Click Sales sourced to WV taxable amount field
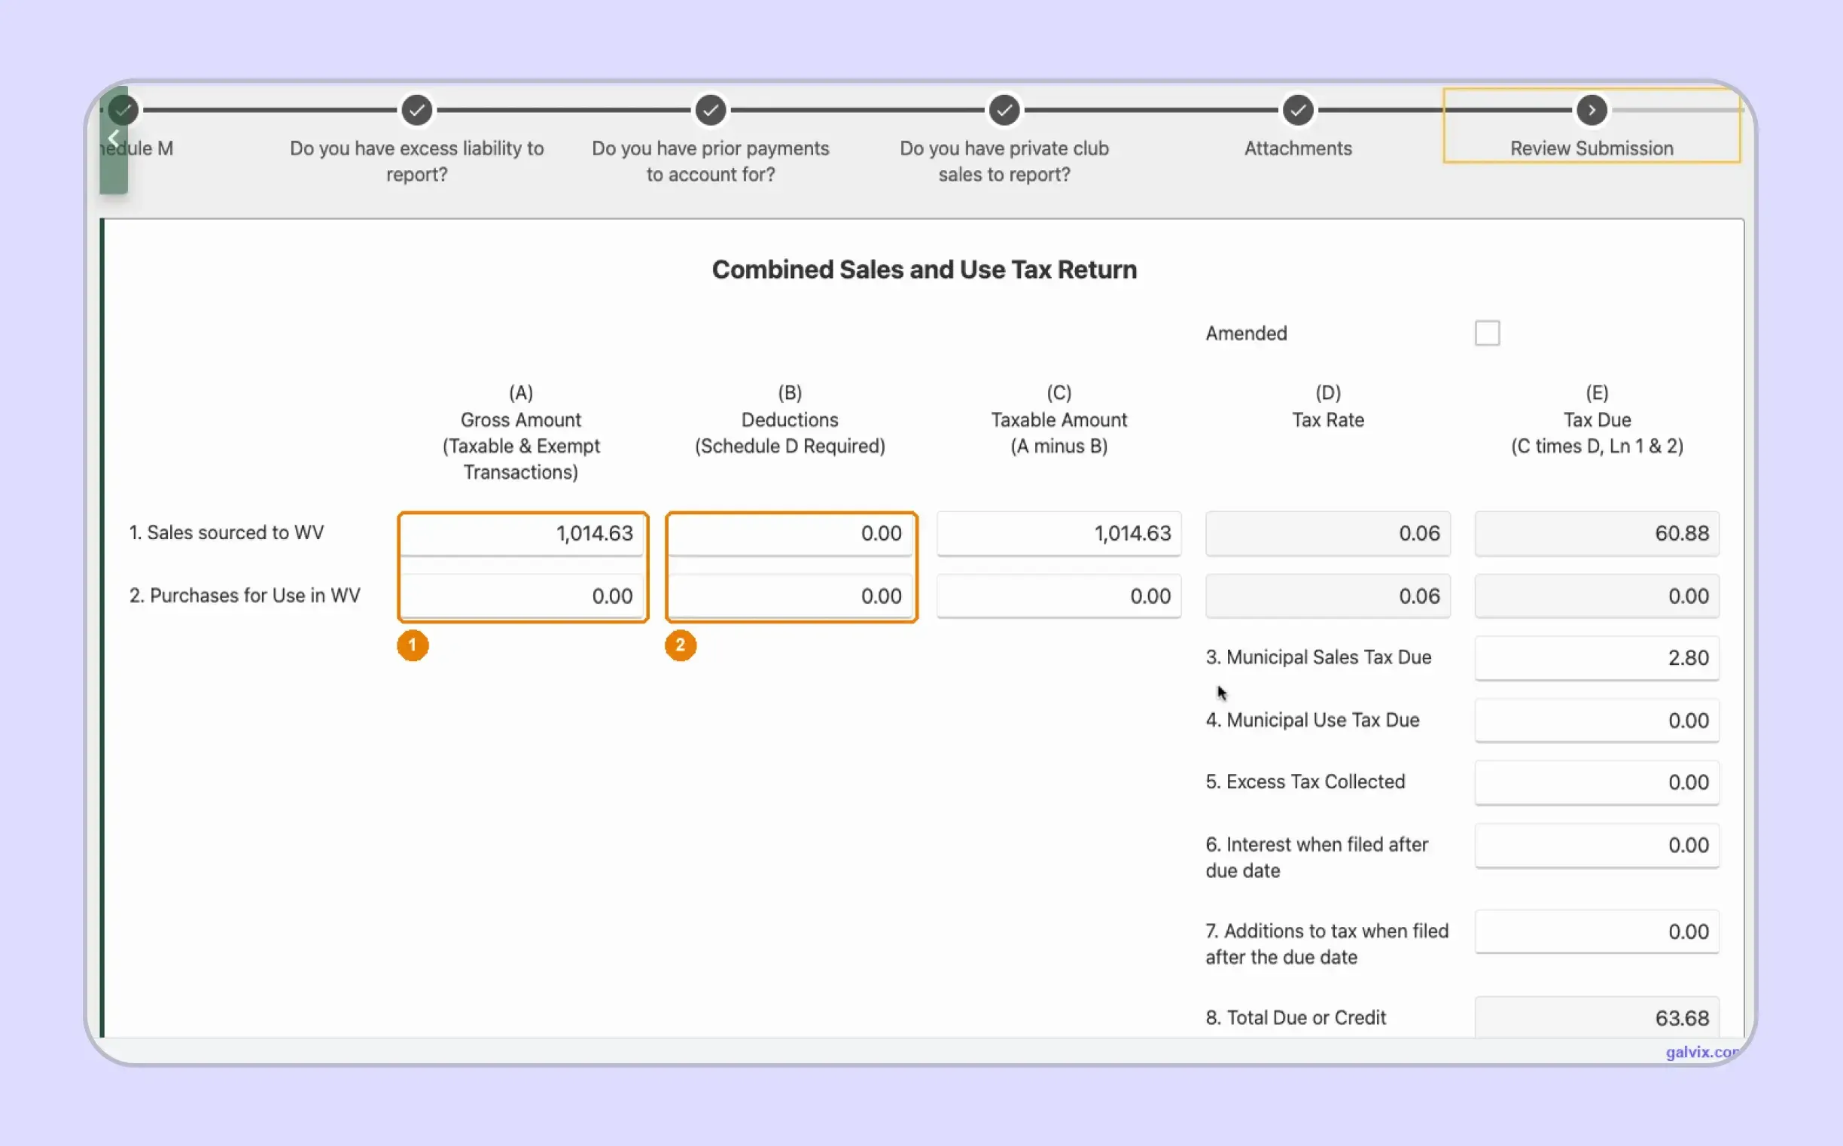Image resolution: width=1843 pixels, height=1146 pixels. (x=1059, y=534)
